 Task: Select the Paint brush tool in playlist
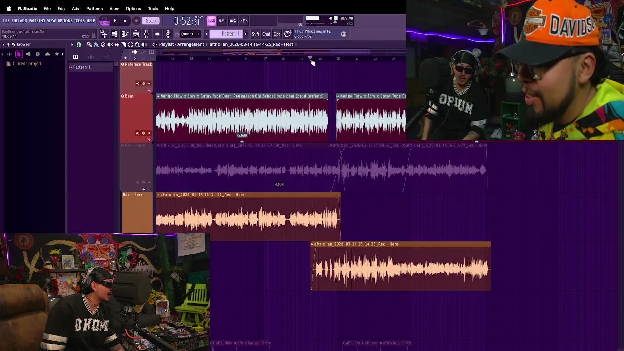tap(96, 44)
